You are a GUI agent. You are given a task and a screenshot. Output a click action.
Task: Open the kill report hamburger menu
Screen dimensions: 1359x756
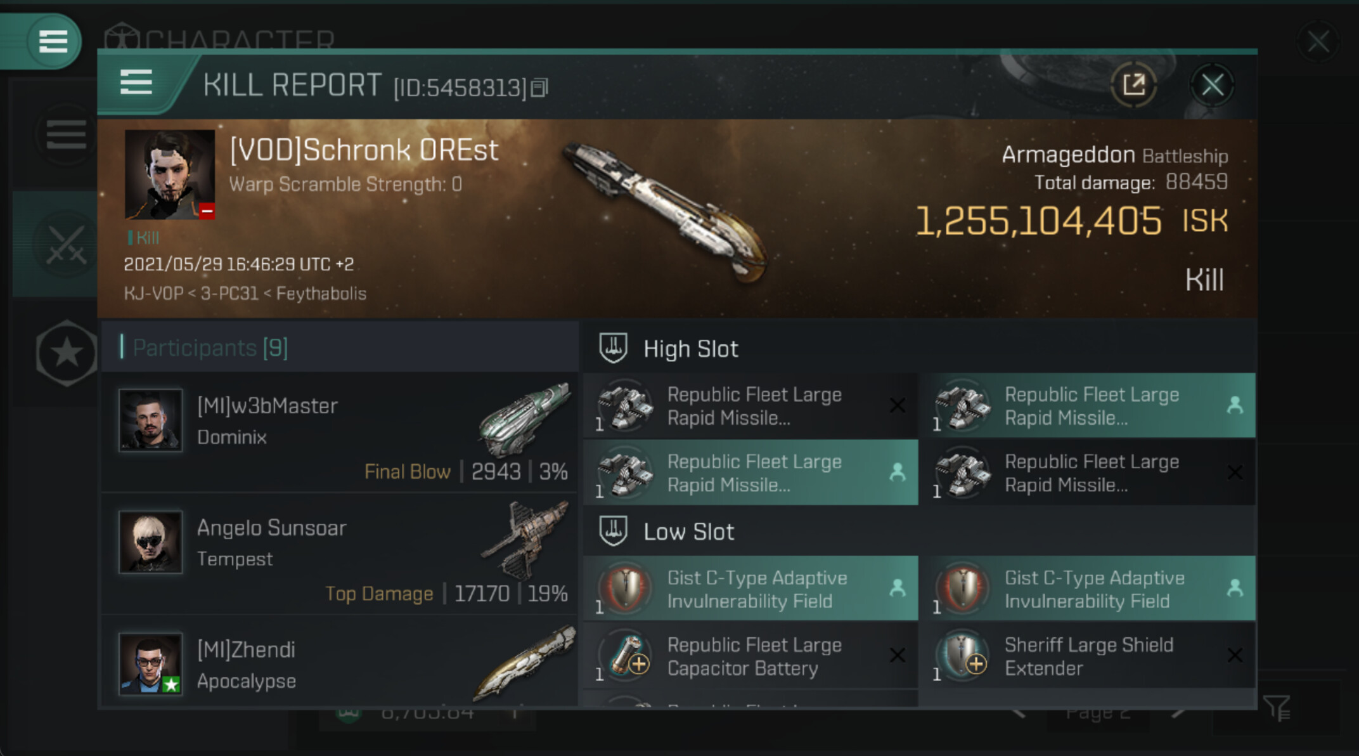tap(136, 82)
